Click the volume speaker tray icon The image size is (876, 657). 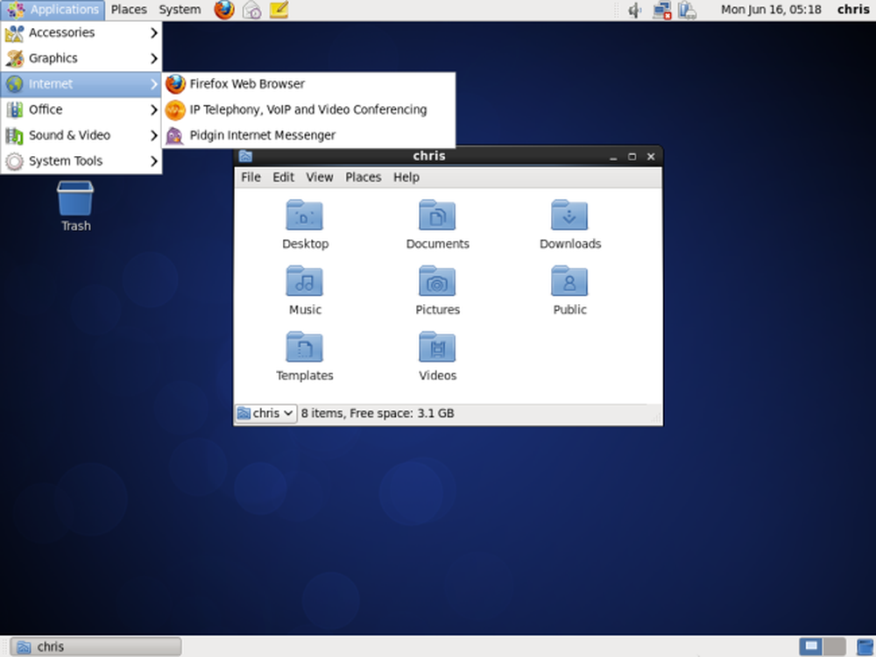pyautogui.click(x=634, y=10)
